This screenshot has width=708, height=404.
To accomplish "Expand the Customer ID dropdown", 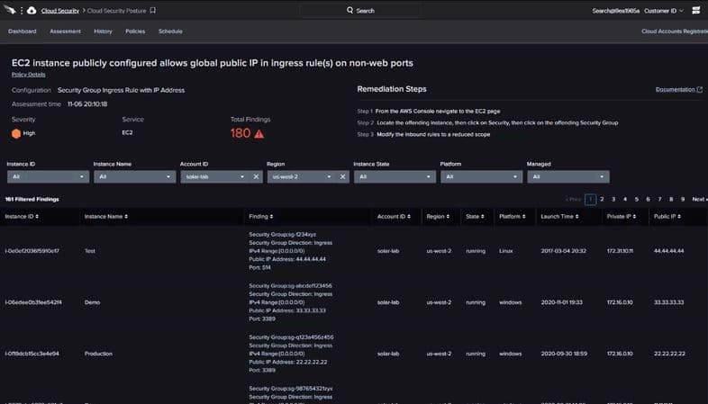I will pyautogui.click(x=664, y=11).
